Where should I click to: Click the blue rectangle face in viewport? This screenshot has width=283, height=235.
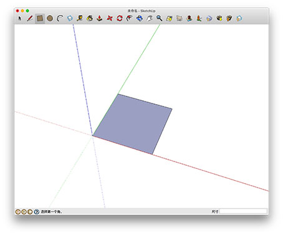(133, 125)
